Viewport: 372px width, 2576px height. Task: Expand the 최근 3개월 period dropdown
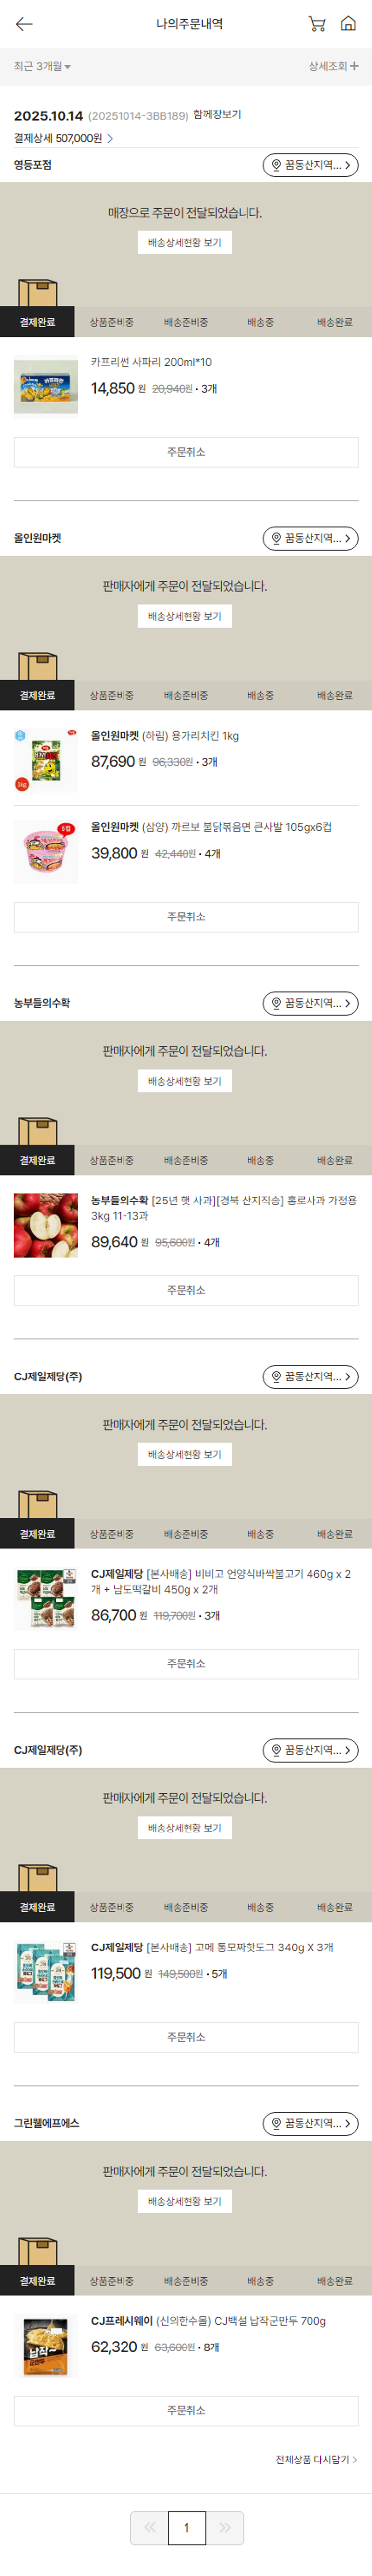[x=42, y=67]
